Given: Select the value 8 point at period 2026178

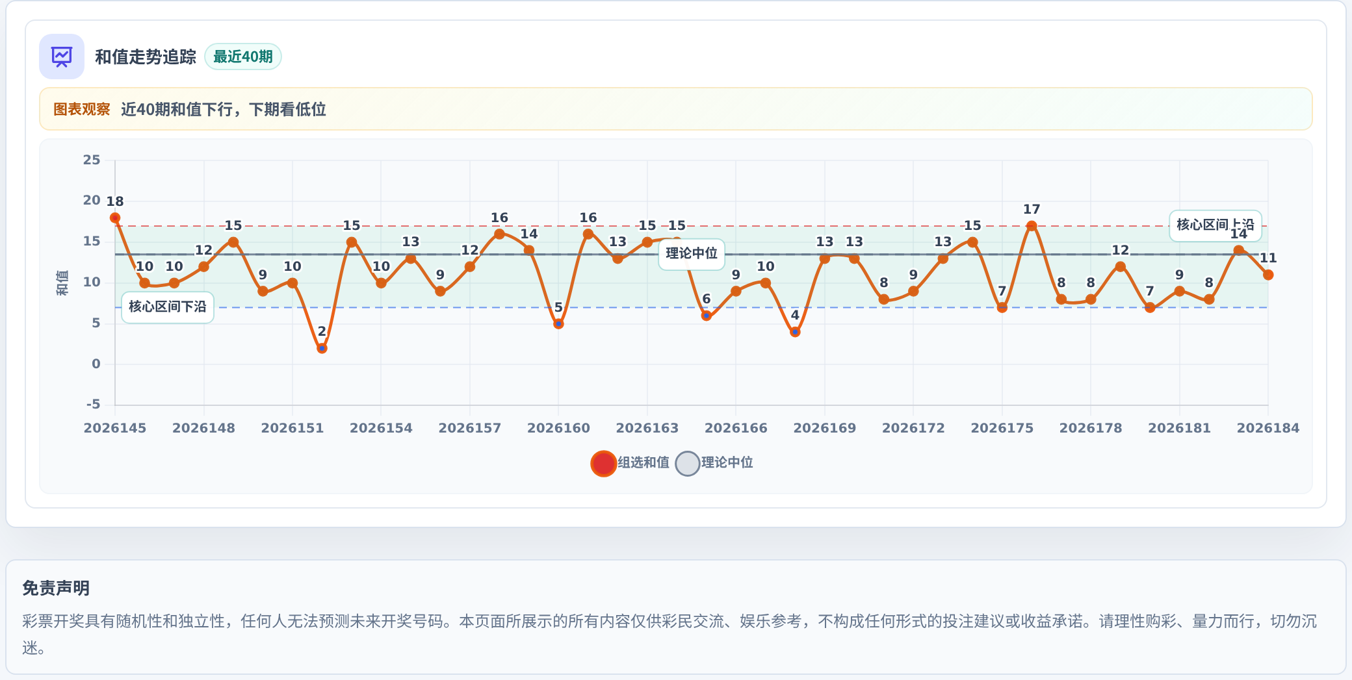Looking at the screenshot, I should pos(1091,299).
